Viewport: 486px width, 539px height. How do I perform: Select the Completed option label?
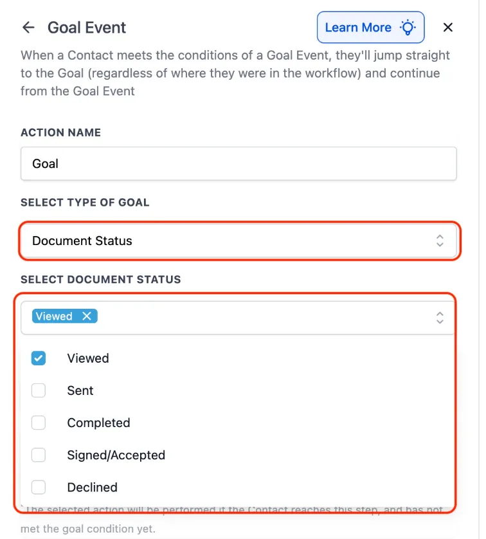98,423
